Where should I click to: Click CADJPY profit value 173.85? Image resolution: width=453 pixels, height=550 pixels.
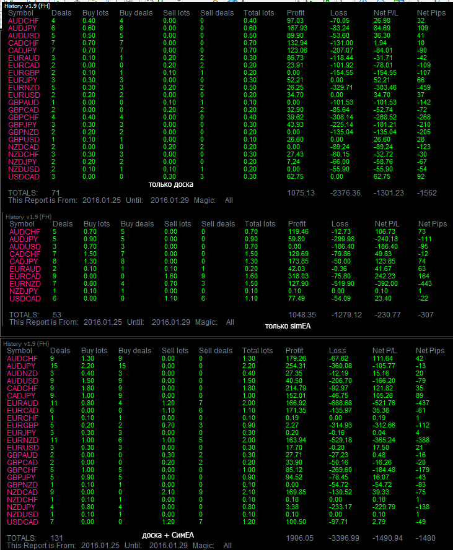click(298, 261)
